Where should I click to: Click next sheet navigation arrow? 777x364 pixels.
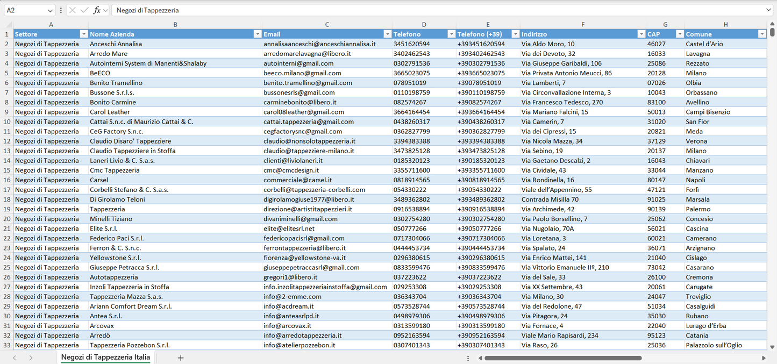(31, 358)
